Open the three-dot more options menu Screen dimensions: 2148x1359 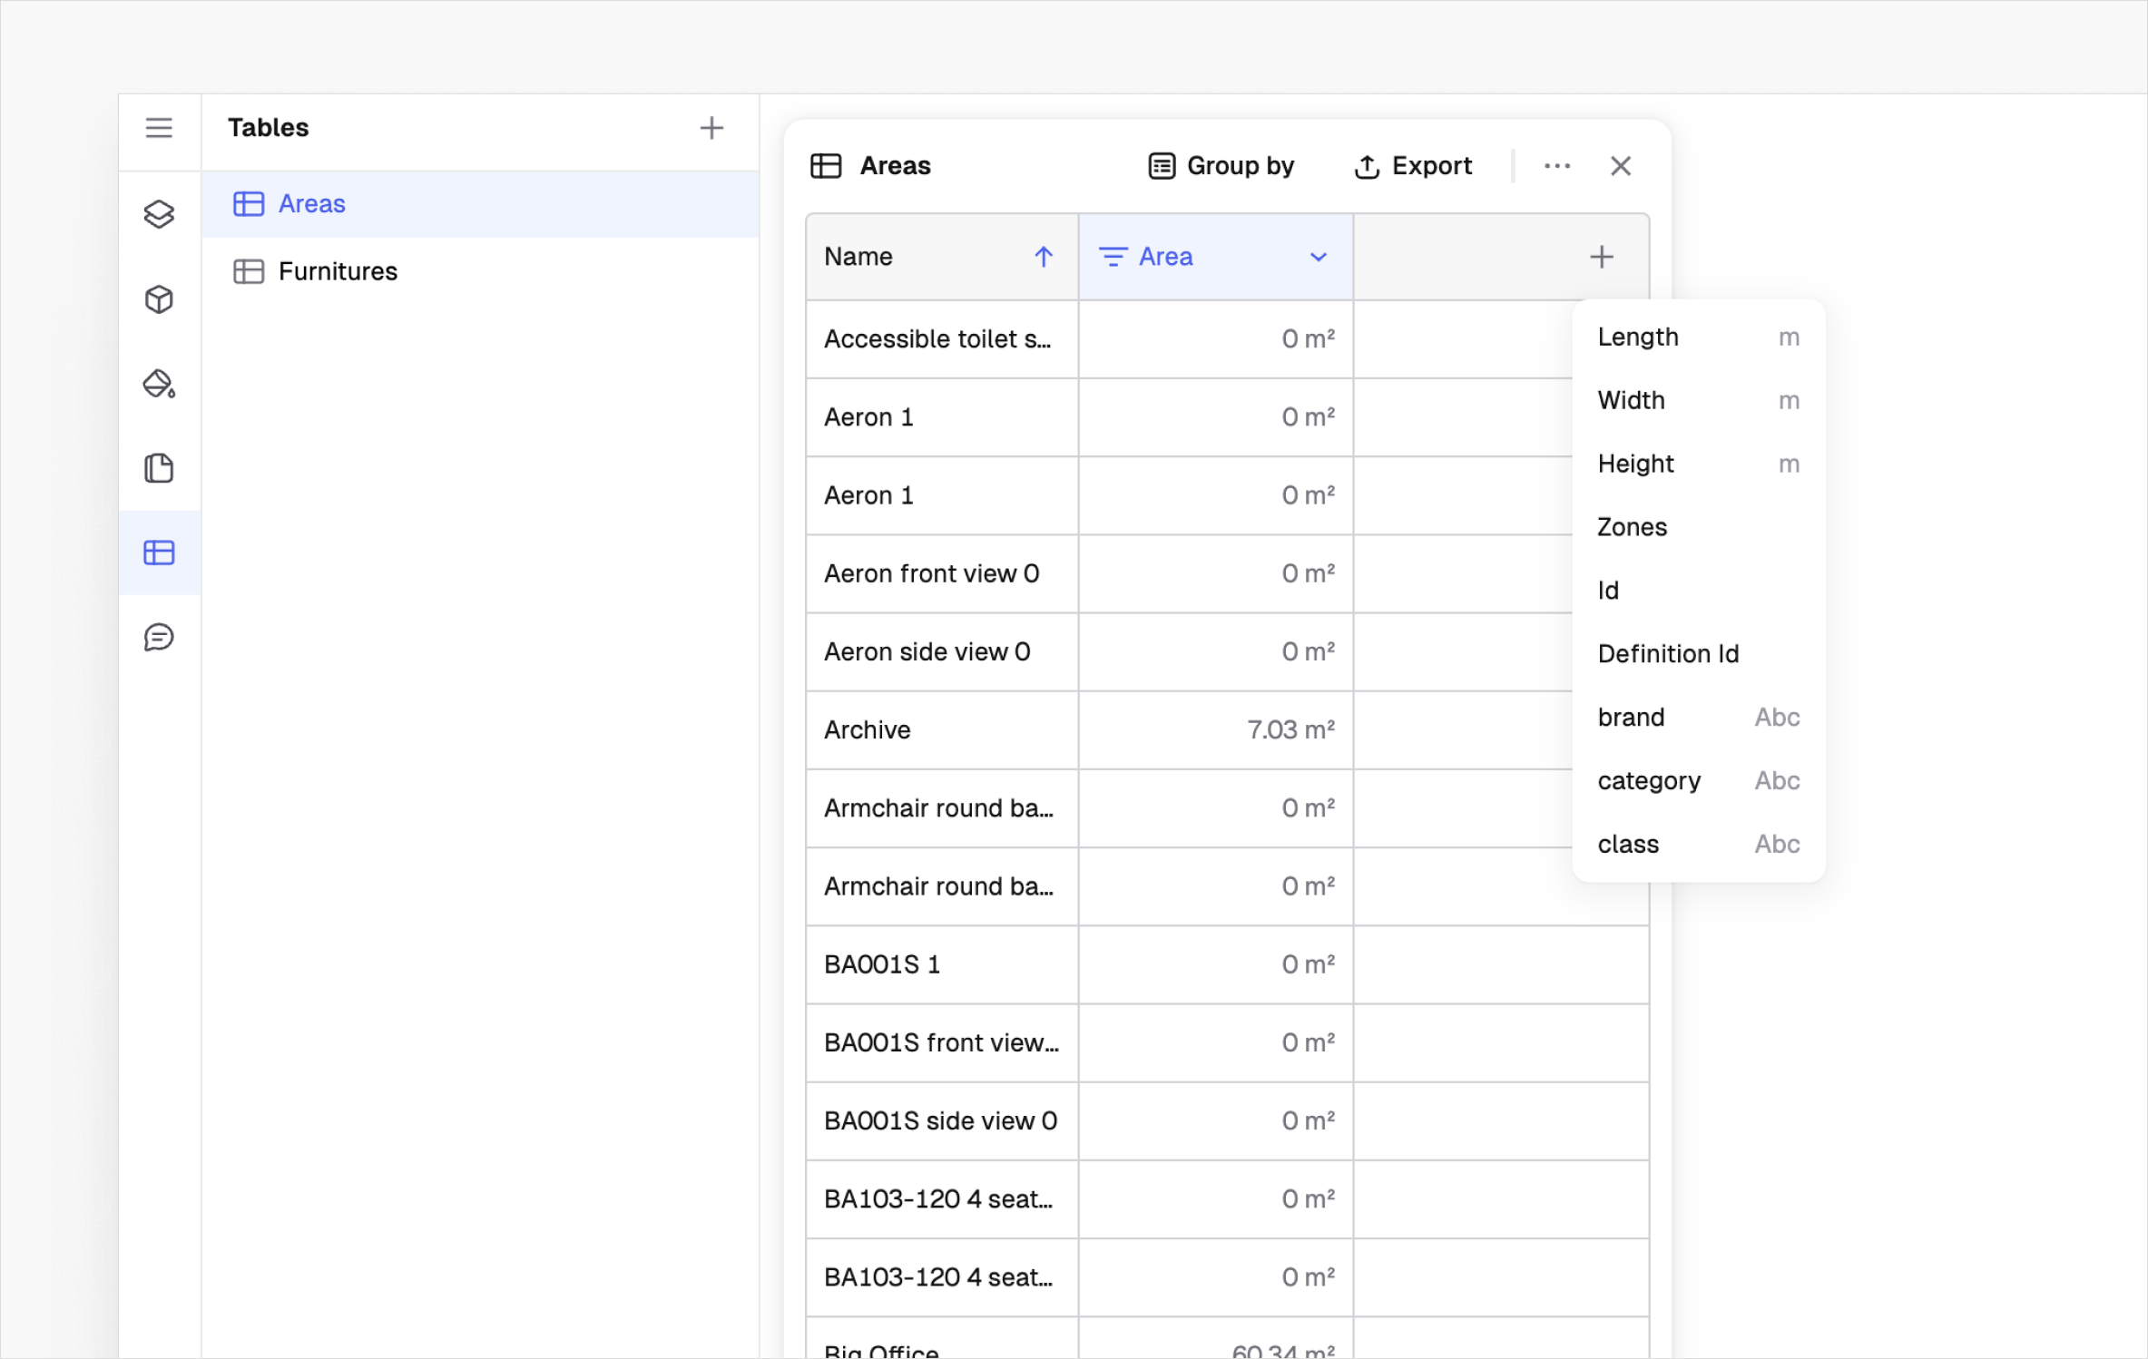tap(1557, 166)
